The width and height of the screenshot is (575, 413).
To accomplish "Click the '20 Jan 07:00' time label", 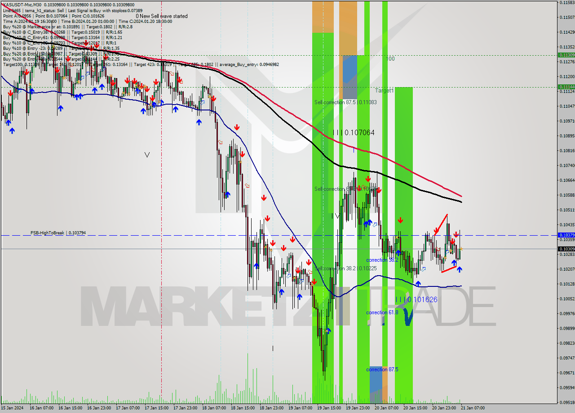I will click(387, 408).
